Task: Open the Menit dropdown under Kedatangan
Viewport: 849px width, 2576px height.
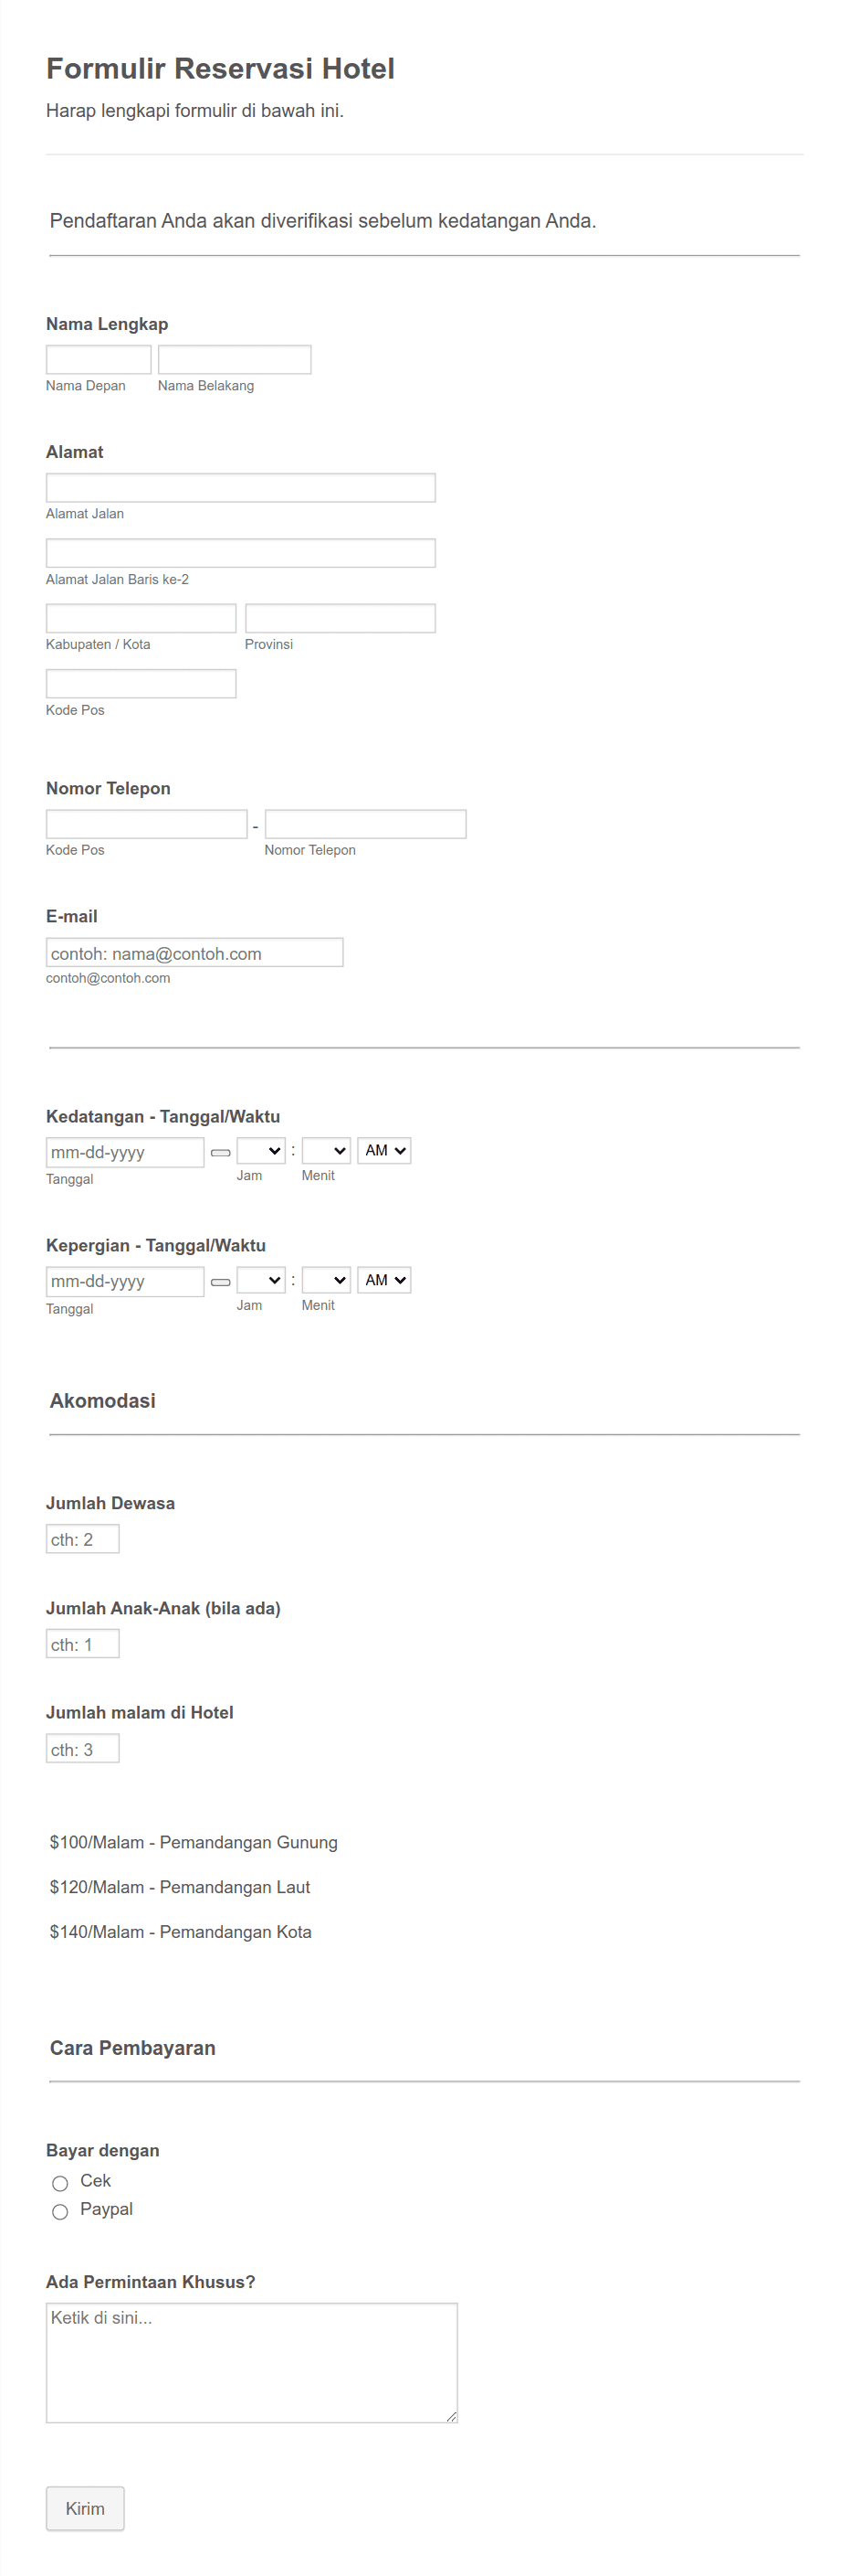Action: pyautogui.click(x=325, y=1150)
